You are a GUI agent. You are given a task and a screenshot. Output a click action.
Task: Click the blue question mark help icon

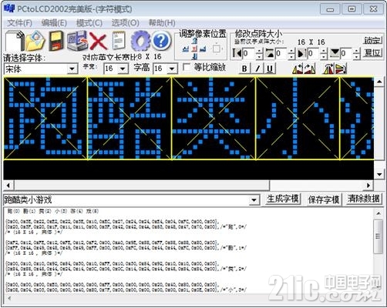point(161,41)
